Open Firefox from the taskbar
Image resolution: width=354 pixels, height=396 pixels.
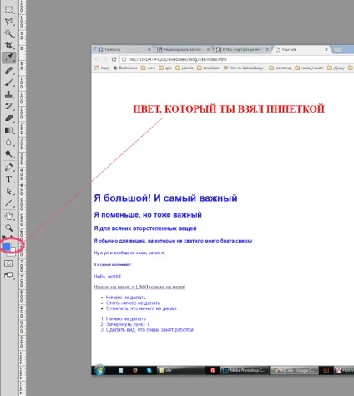coord(135,370)
